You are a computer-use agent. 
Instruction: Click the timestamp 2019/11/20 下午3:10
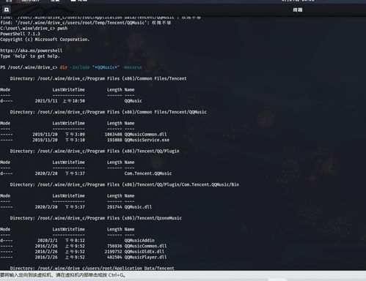(59, 140)
